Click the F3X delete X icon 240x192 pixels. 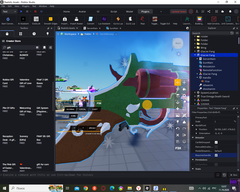(x=178, y=135)
